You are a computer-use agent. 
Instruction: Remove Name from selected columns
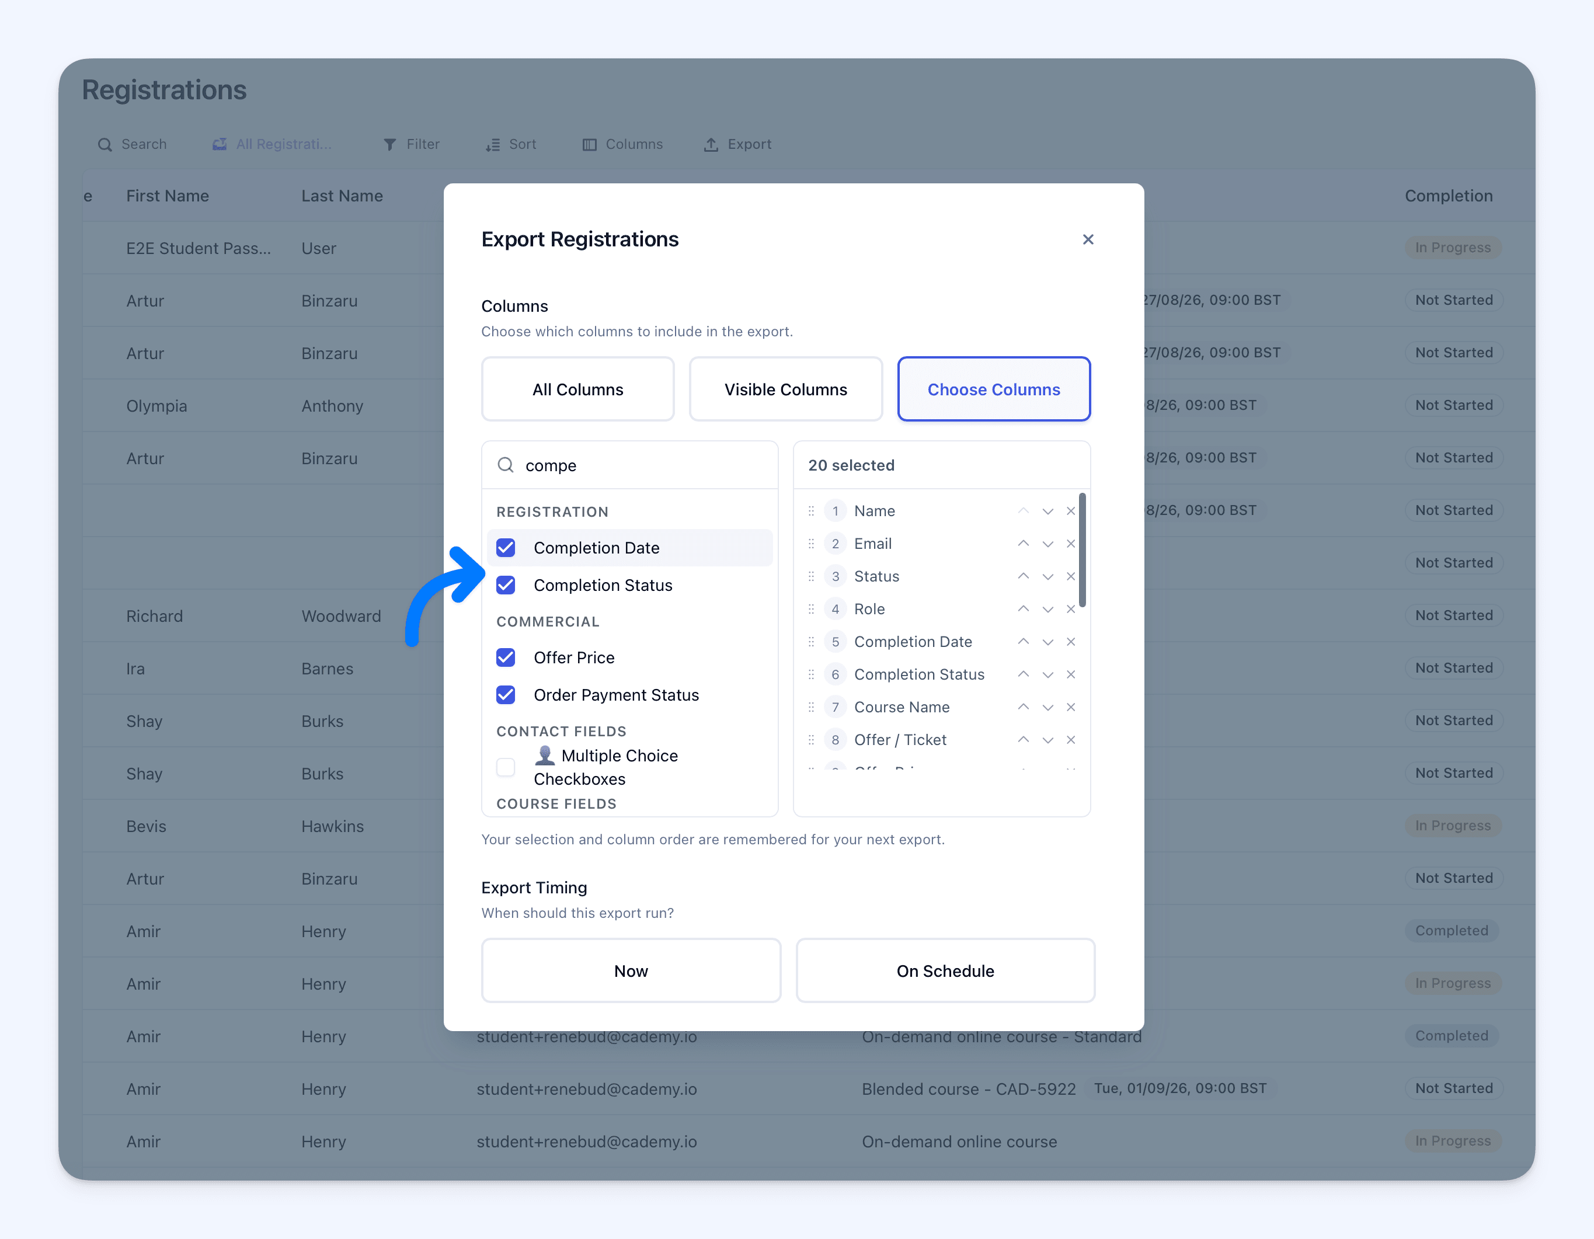[x=1071, y=511]
